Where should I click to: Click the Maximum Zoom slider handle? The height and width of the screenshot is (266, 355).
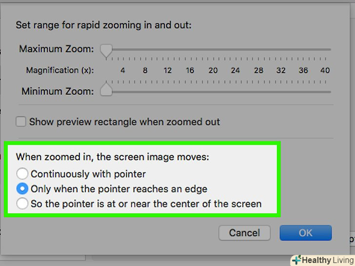pos(106,49)
